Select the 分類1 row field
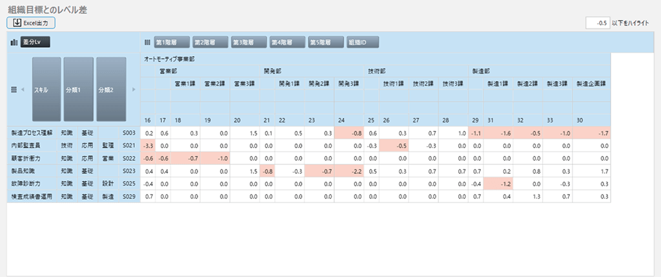Image resolution: width=661 pixels, height=277 pixels. tap(78, 89)
